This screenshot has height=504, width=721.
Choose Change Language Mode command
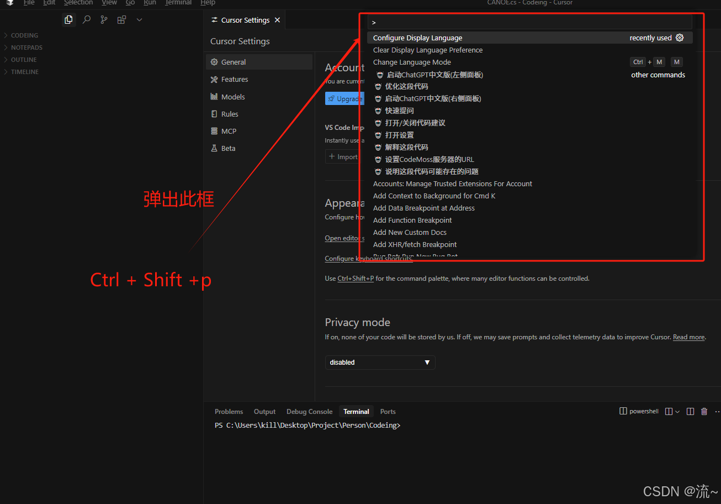point(529,62)
